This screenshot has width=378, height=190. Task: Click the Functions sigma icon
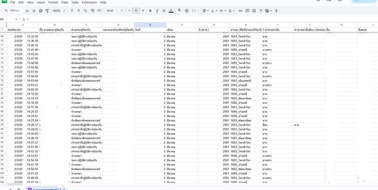pyautogui.click(x=276, y=11)
